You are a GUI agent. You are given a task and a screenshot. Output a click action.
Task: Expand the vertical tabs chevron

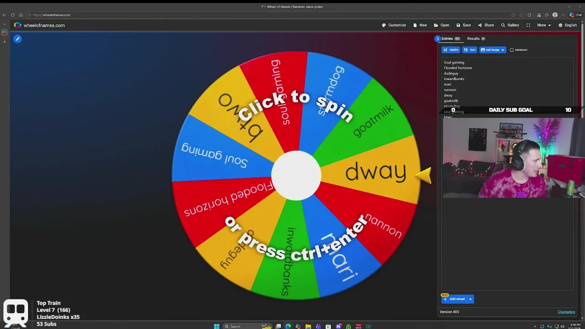pos(5,24)
